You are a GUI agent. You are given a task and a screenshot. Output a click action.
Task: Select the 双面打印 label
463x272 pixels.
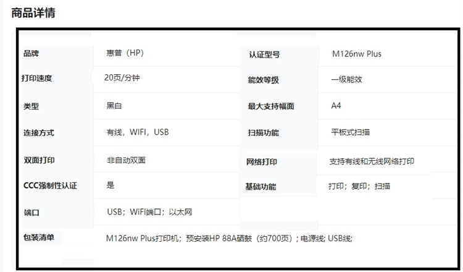tap(39, 160)
